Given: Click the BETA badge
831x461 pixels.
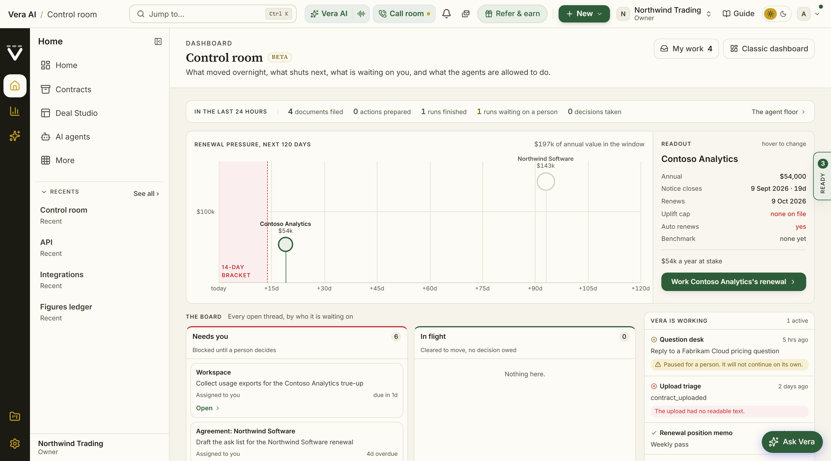Looking at the screenshot, I should click(280, 57).
